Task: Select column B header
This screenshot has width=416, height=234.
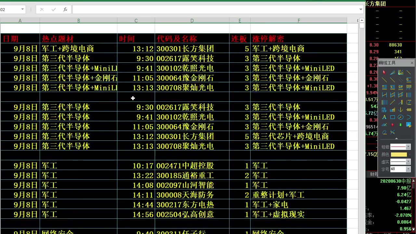Action: (78, 20)
